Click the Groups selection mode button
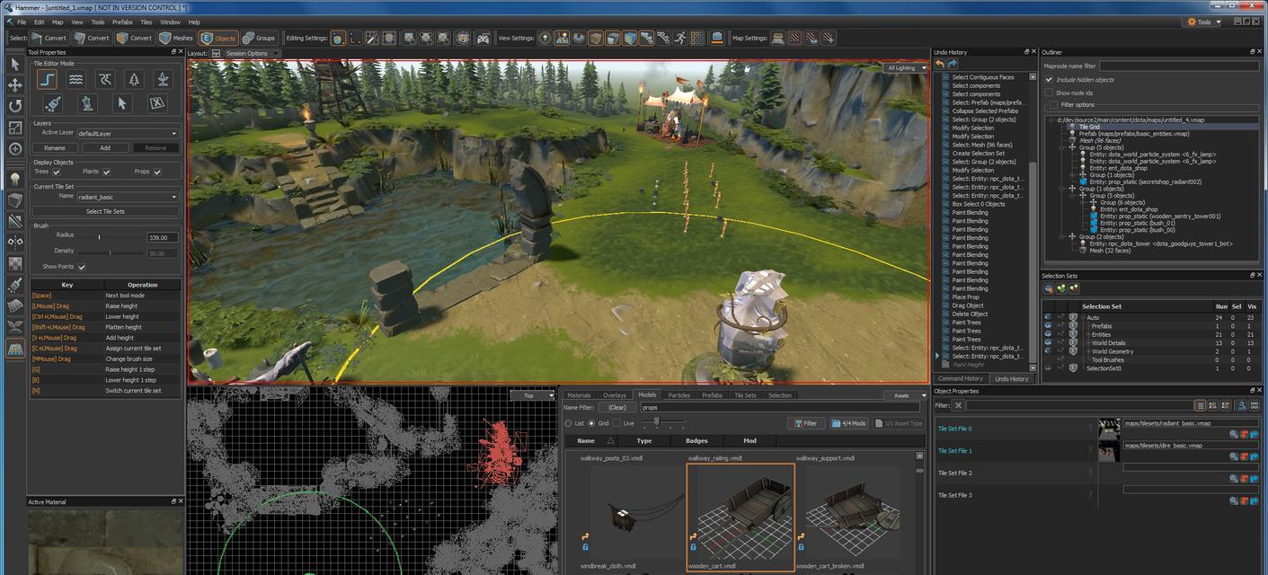This screenshot has width=1268, height=575. coord(259,38)
